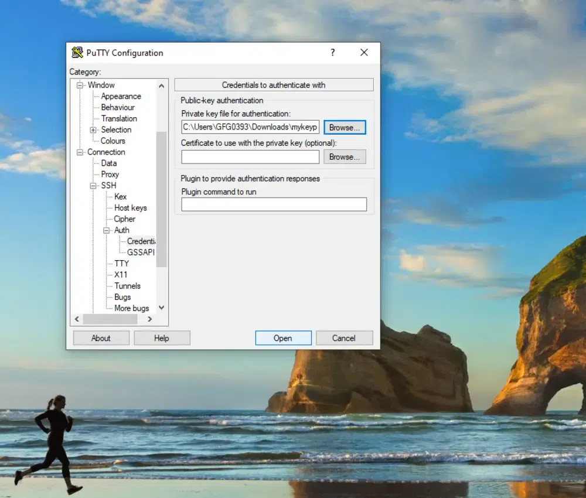The width and height of the screenshot is (586, 498).
Task: Click the private key file path field
Action: [250, 127]
